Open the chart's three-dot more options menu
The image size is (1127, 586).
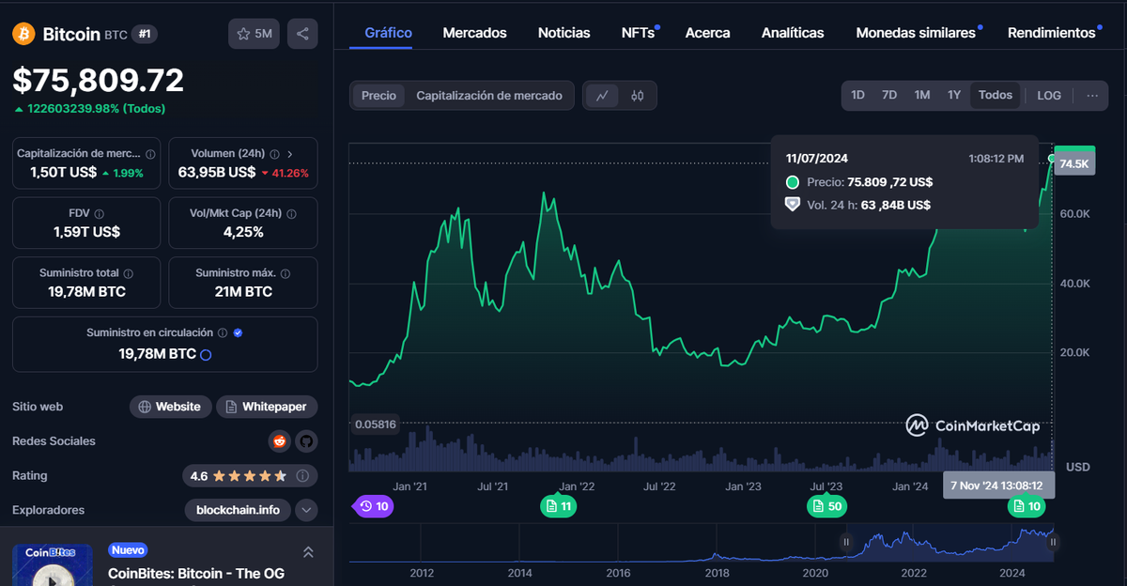point(1092,95)
